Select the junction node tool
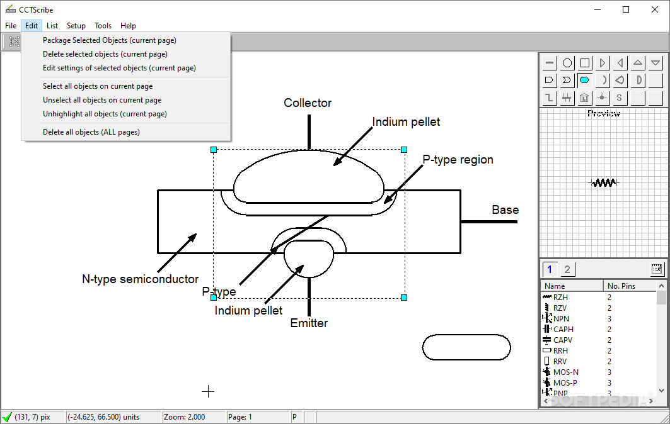 click(603, 98)
